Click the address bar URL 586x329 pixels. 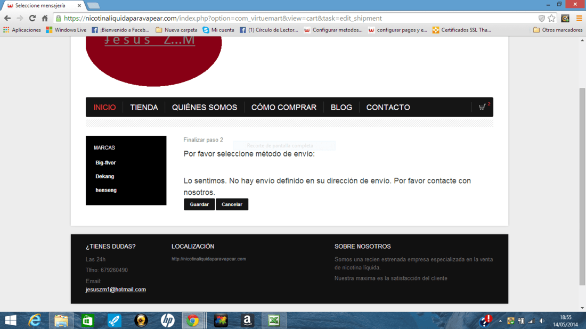point(223,18)
